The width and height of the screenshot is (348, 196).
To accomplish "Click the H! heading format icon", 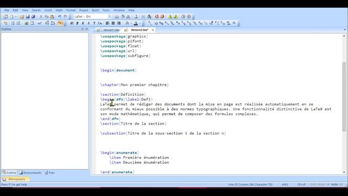I will click(72, 23).
